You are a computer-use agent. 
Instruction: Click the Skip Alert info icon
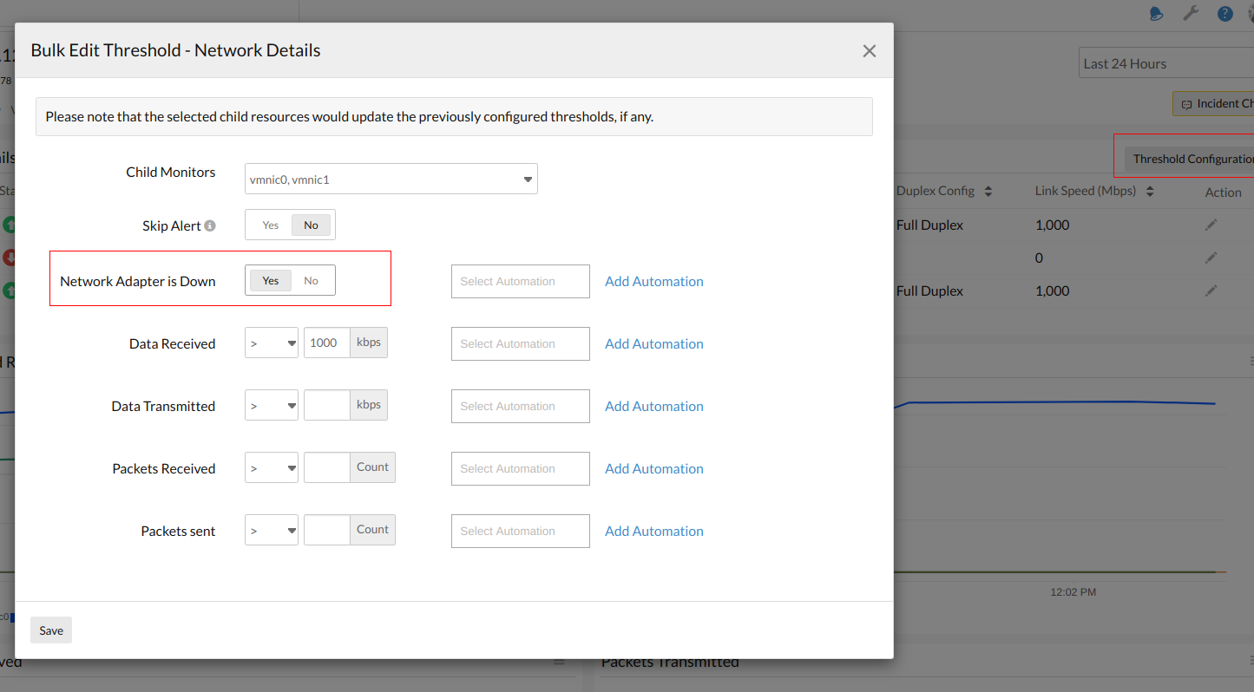coord(210,226)
